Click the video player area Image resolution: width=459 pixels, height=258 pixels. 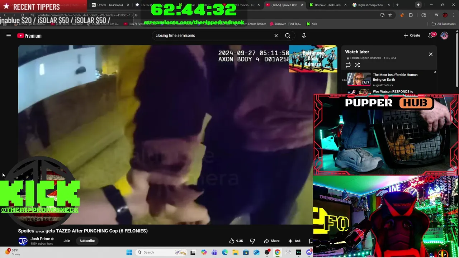165,135
